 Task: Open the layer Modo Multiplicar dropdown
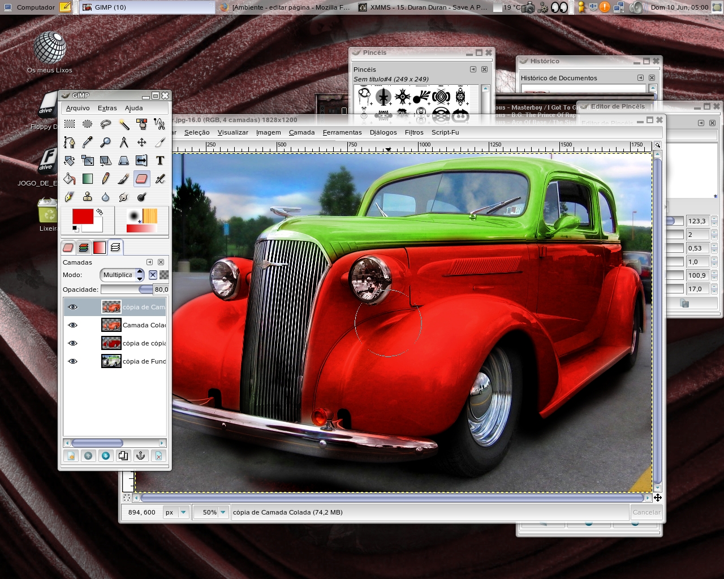[x=123, y=275]
